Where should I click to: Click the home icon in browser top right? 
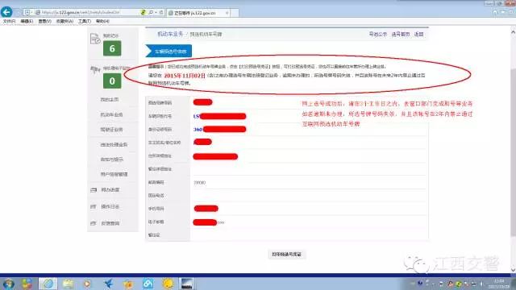tap(494, 12)
